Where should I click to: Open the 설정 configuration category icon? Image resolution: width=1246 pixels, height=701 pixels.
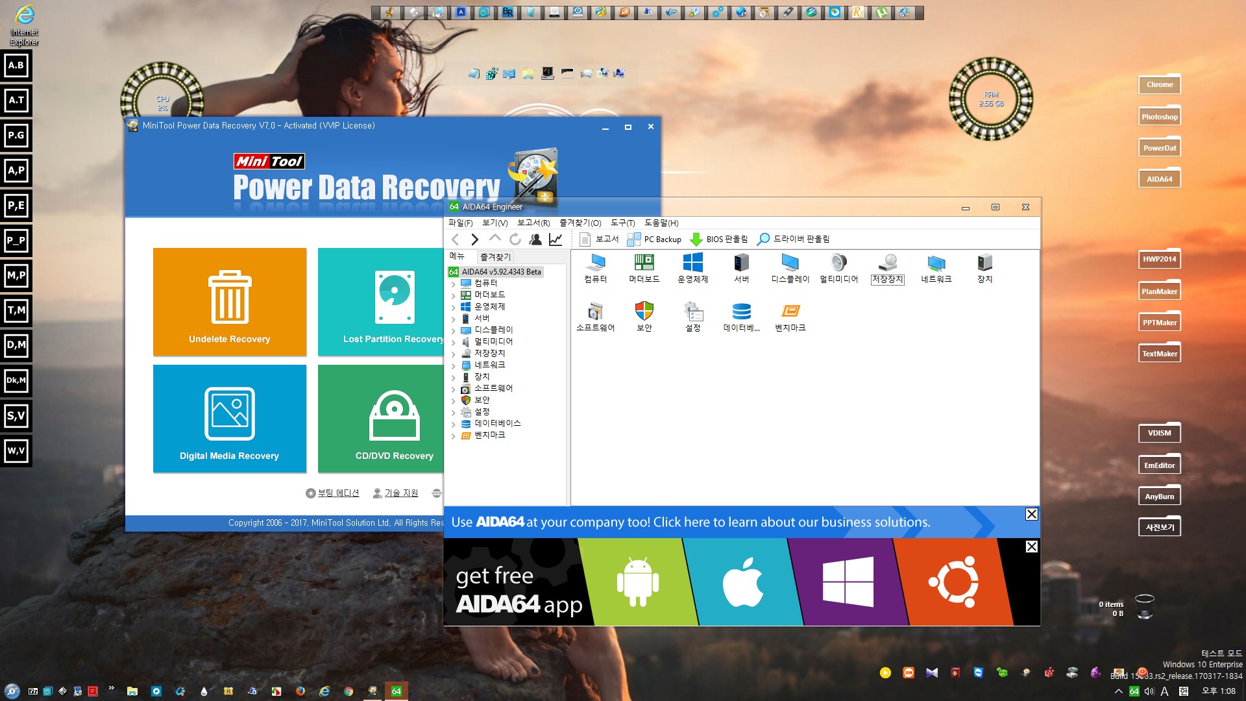tap(692, 317)
